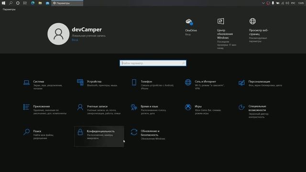
Task: Open the Устройства devices icon
Action: (x=80, y=83)
